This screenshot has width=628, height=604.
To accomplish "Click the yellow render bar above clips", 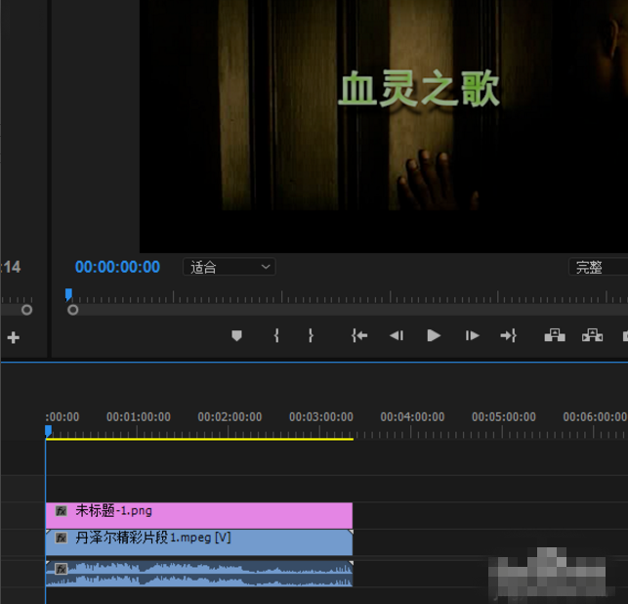I will point(199,439).
